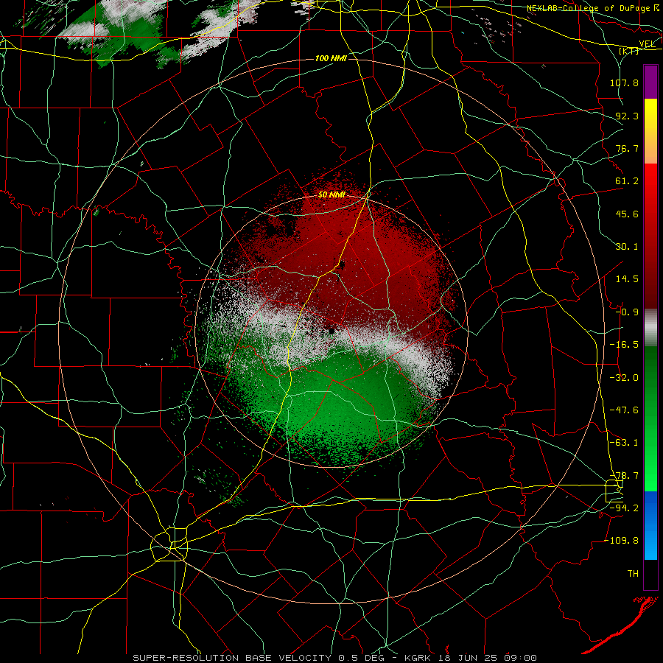Click the 14.5 value on the velocity scale
This screenshot has width=663, height=663.
627,279
